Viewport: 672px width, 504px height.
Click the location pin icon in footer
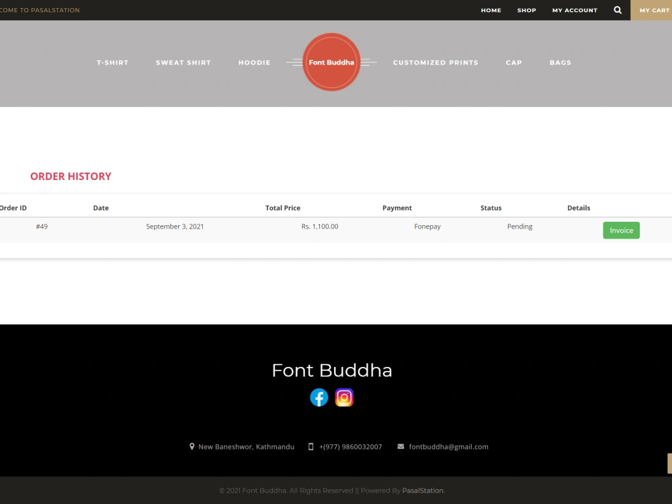coord(192,447)
